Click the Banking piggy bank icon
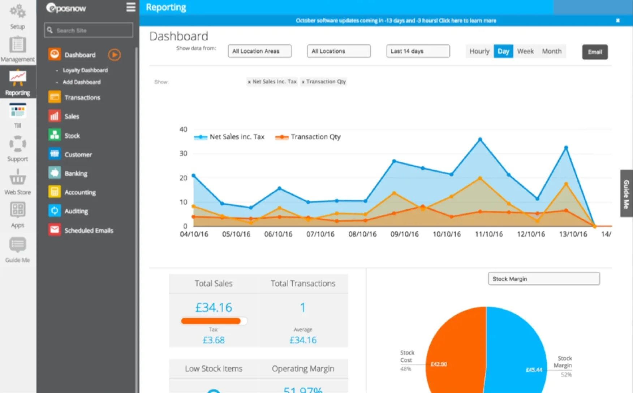The height and width of the screenshot is (393, 633). coord(55,173)
